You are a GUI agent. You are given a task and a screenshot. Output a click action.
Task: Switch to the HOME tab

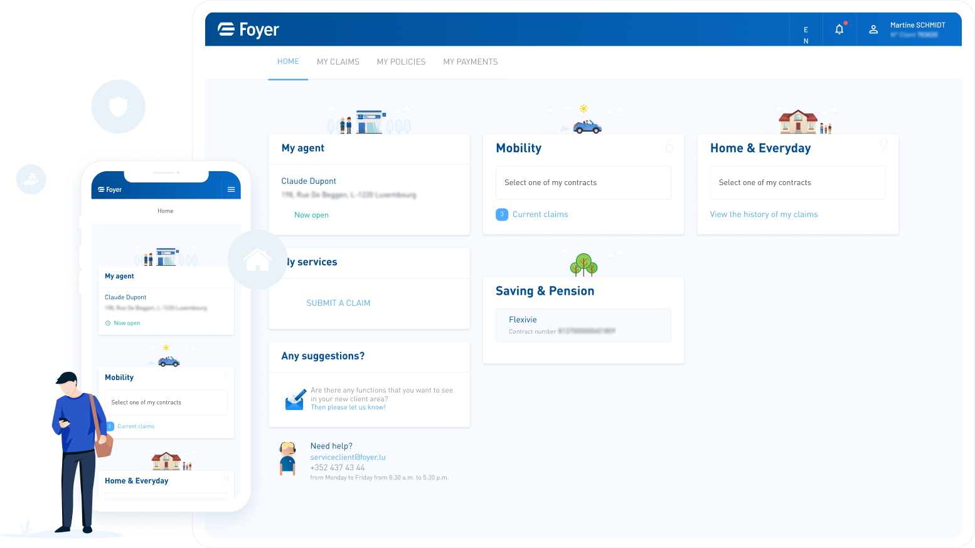288,61
